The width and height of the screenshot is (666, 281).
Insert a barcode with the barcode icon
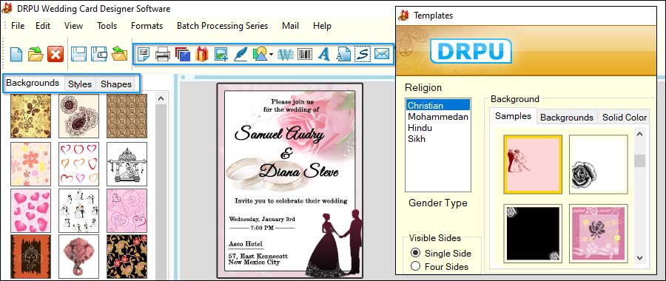[305, 54]
